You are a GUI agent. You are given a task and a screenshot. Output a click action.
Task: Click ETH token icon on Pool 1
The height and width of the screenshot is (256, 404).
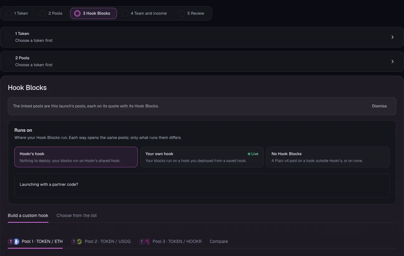point(16,242)
